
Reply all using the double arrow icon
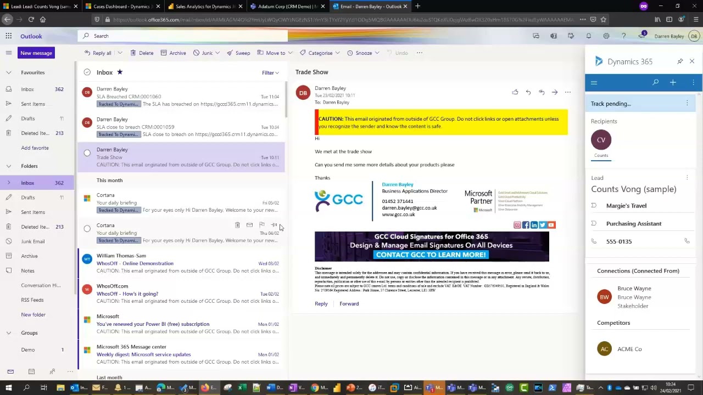[x=542, y=92]
